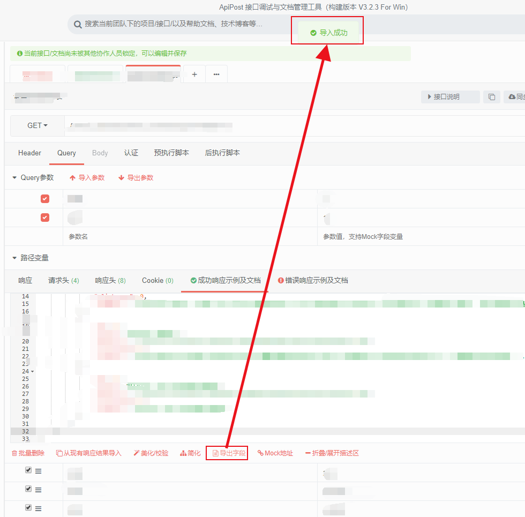Click the empty 参数名 field
Viewport: 525px width, 517px height.
190,237
